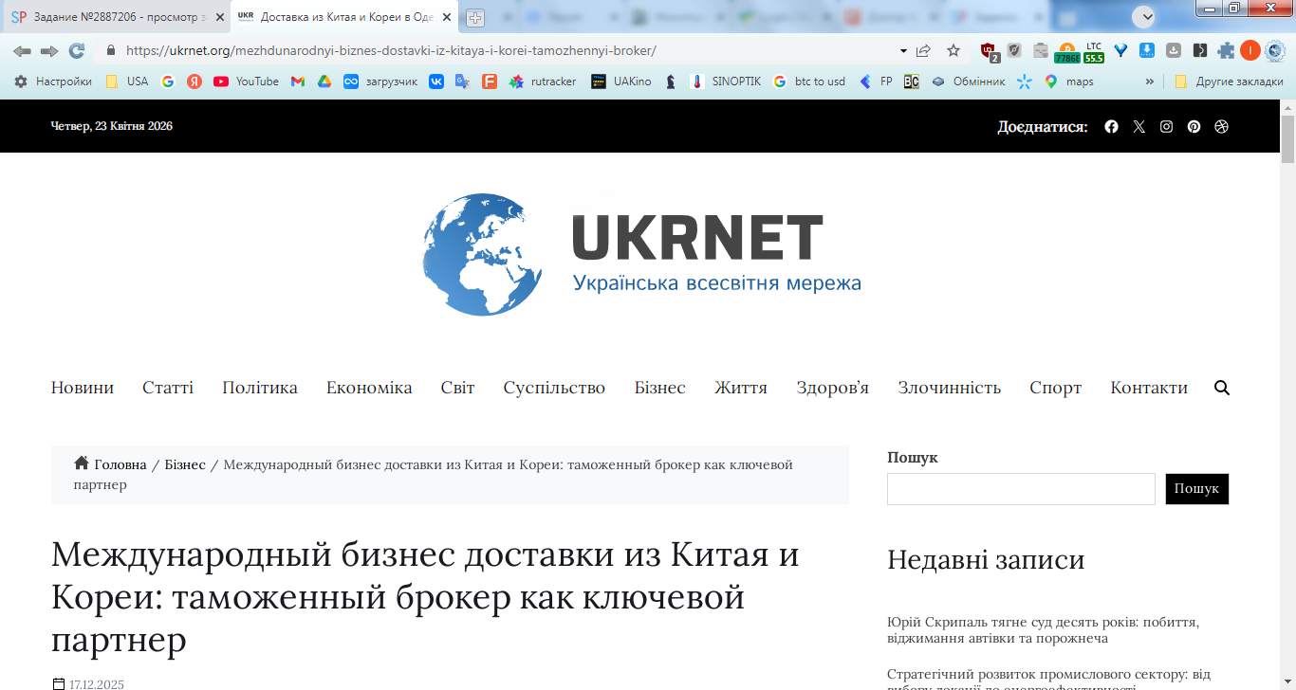Image resolution: width=1296 pixels, height=690 pixels.
Task: Click the blue download arrow extension icon
Action: [1147, 50]
